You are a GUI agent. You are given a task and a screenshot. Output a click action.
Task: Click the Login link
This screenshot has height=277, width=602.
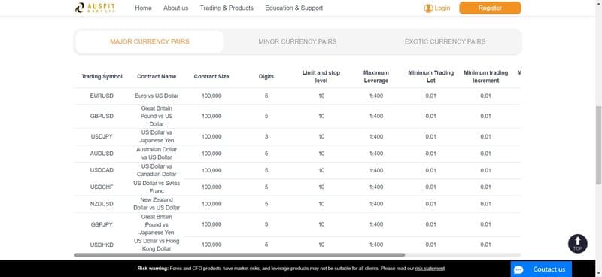(442, 8)
